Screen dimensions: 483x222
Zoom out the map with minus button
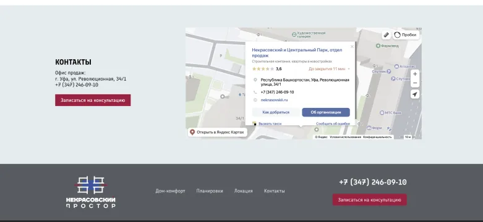[415, 83]
